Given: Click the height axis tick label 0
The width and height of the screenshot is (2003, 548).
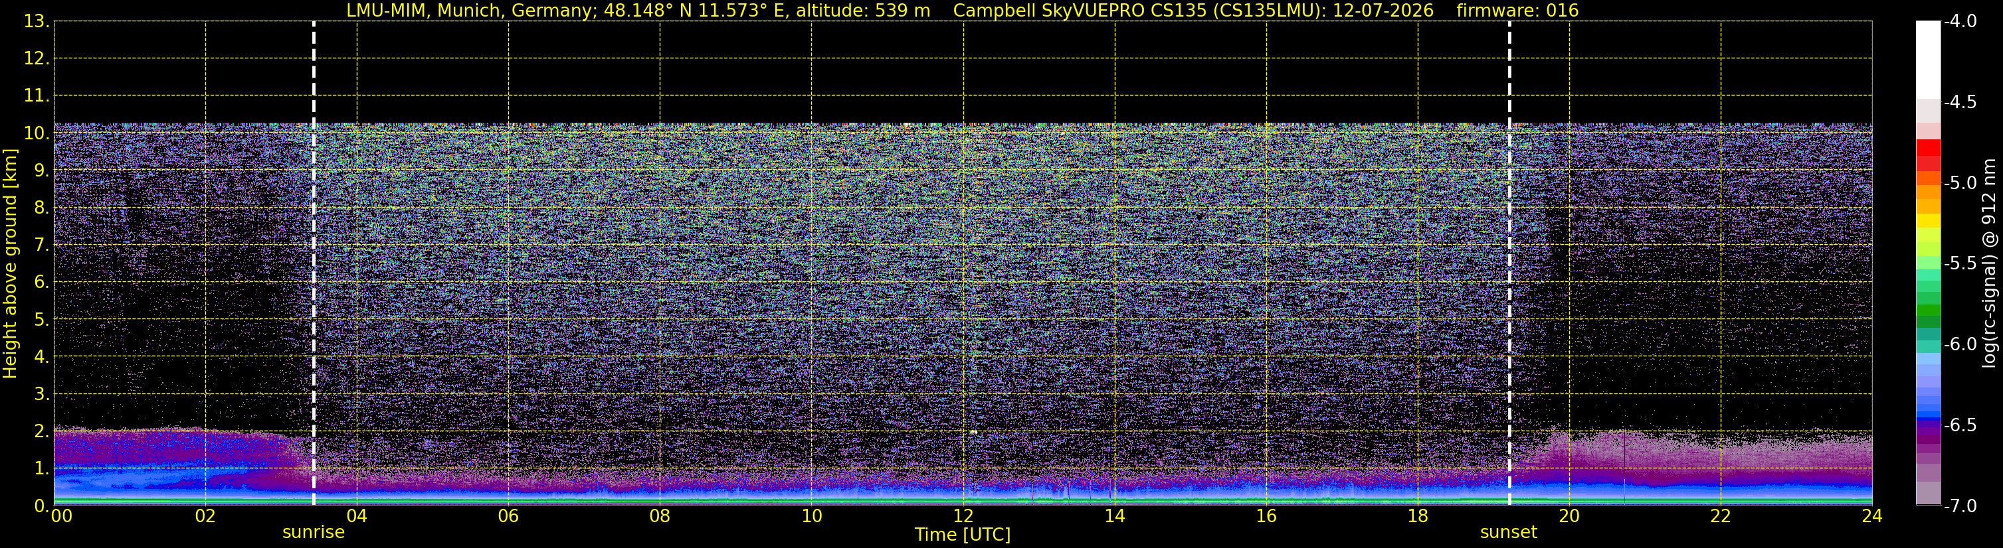Looking at the screenshot, I should [x=42, y=506].
